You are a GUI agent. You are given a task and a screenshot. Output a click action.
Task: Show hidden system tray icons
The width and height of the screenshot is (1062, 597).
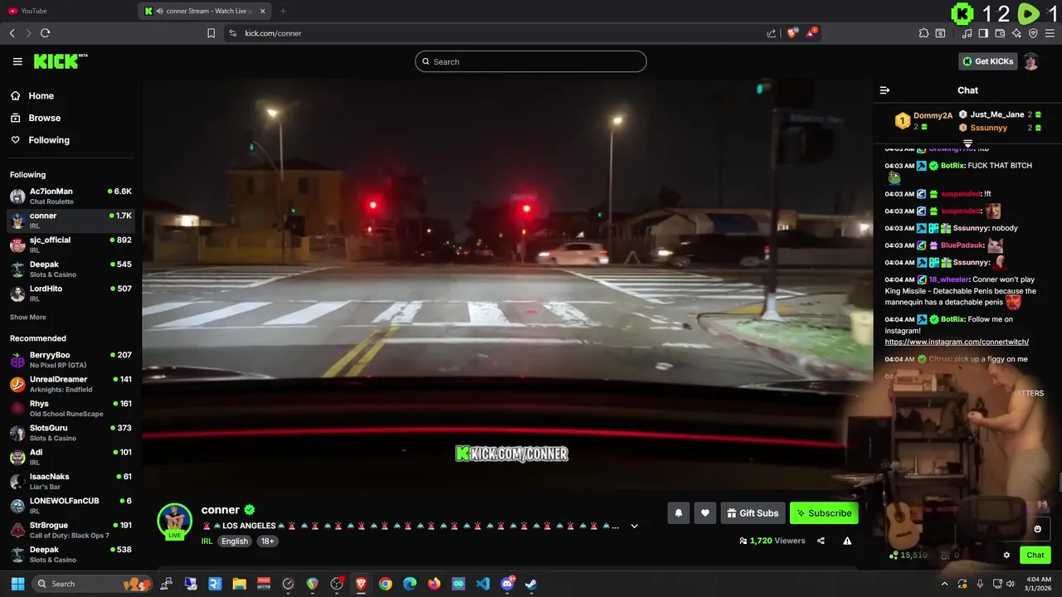pos(944,584)
